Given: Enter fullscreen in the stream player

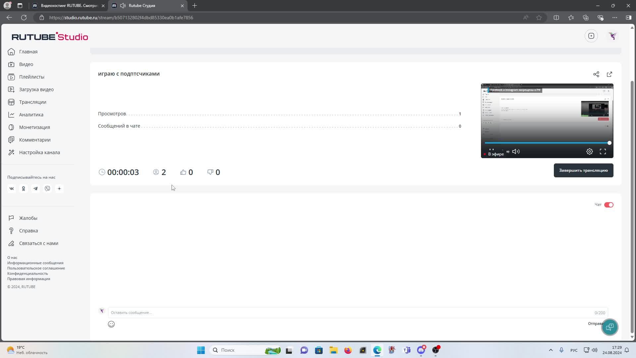Looking at the screenshot, I should pos(603,151).
